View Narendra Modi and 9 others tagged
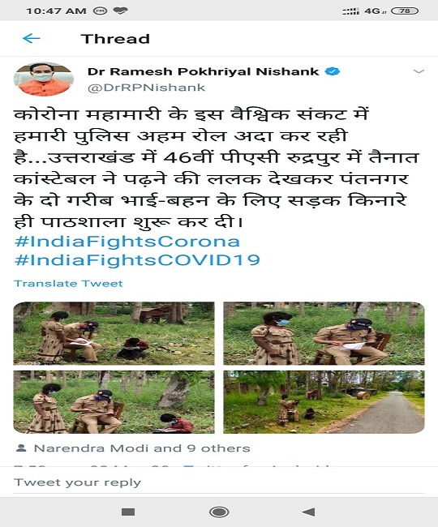 tap(142, 448)
